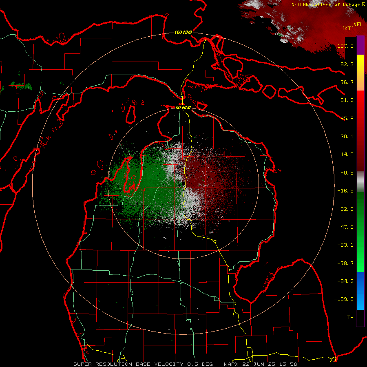The image size is (367, 367).
Task: Pick the gray near-zero colorbar segment
Action: pyautogui.click(x=360, y=181)
